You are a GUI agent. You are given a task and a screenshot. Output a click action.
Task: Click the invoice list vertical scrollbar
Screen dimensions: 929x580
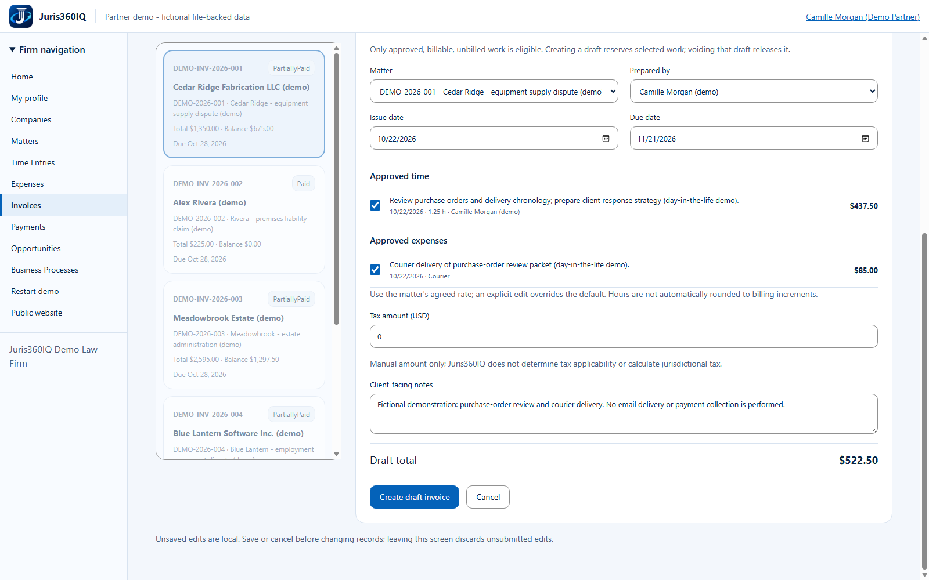coord(336,188)
